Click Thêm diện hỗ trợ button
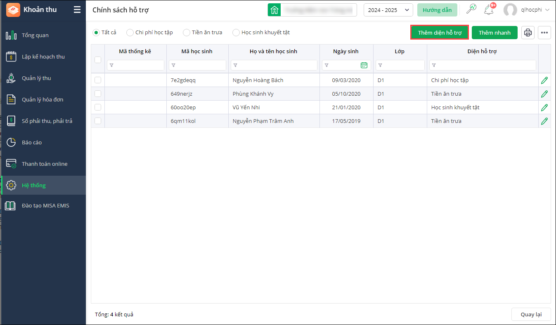The height and width of the screenshot is (325, 556). 440,33
